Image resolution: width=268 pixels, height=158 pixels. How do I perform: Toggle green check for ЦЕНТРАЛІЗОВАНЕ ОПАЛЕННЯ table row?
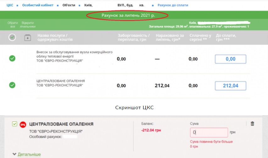click(12, 85)
